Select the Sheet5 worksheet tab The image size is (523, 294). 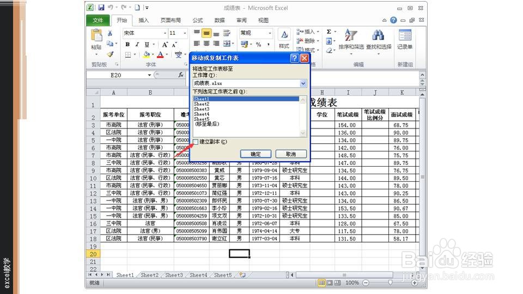[x=222, y=275]
